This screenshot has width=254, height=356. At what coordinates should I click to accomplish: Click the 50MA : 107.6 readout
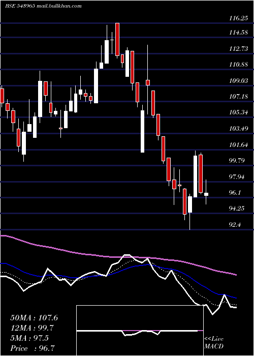34,318
